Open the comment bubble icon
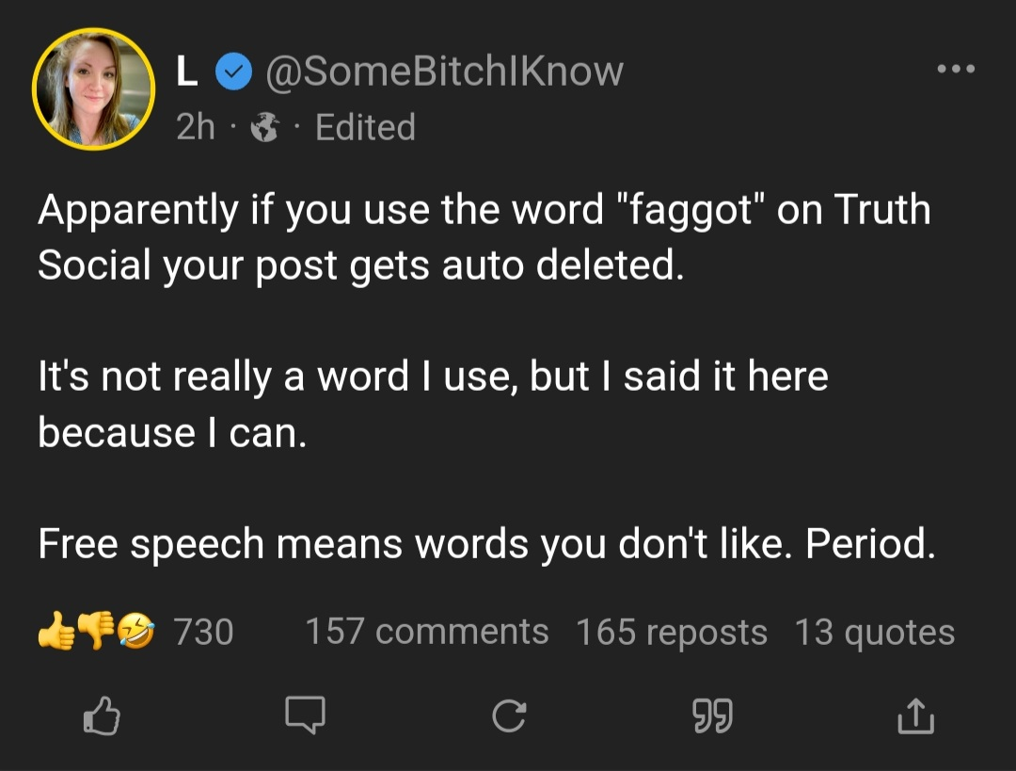The image size is (1016, 771). [305, 717]
